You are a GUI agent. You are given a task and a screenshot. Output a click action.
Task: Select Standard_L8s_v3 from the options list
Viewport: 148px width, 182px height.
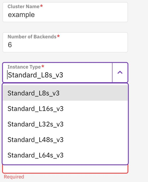click(x=65, y=93)
